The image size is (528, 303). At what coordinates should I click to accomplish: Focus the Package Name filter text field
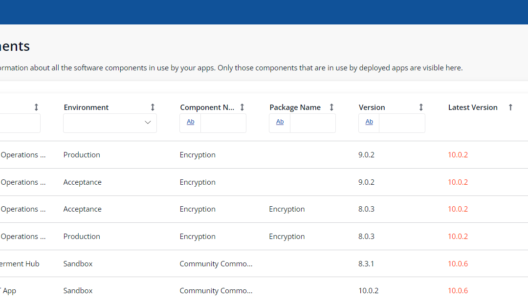313,123
